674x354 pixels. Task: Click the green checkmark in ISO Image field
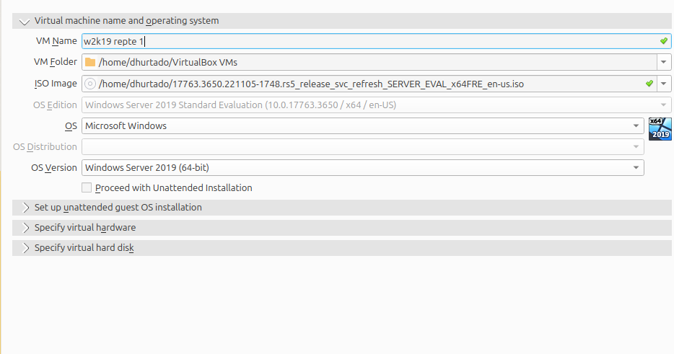click(649, 84)
